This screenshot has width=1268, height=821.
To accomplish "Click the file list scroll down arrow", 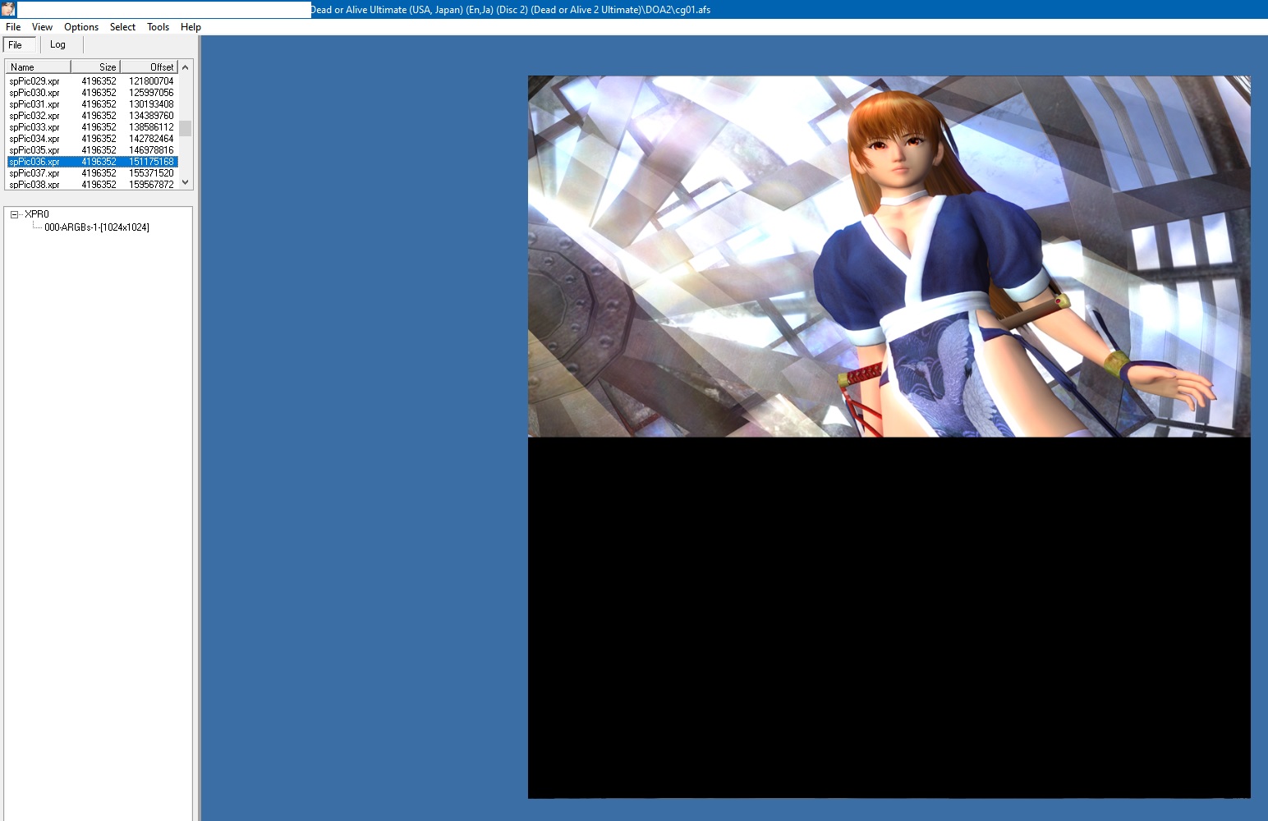I will tap(186, 182).
